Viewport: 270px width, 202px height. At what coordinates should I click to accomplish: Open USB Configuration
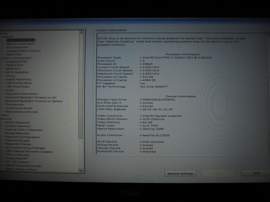click(19, 83)
